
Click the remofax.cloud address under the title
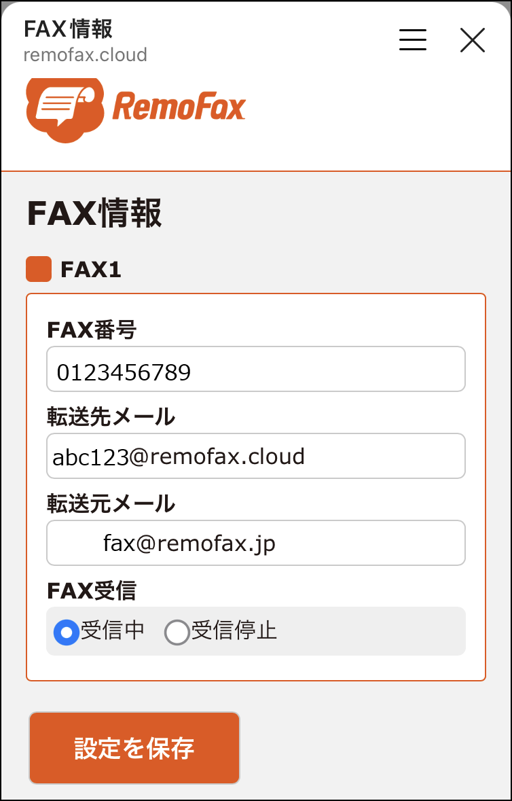(x=86, y=54)
